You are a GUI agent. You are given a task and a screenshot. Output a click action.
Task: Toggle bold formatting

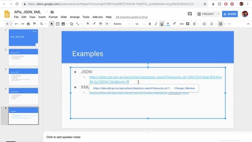tap(150, 24)
